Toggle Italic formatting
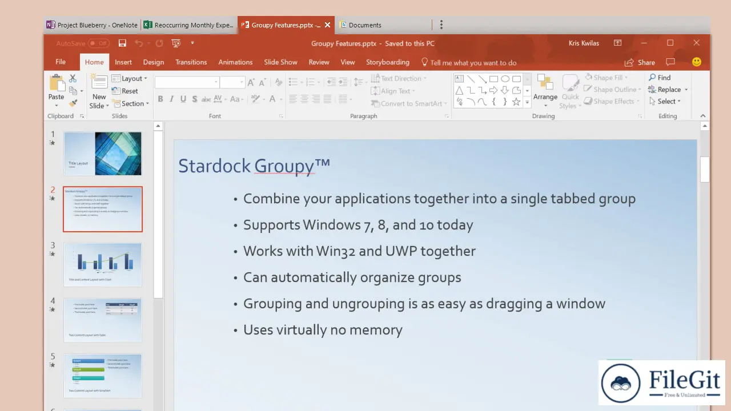The image size is (731, 411). click(x=172, y=99)
